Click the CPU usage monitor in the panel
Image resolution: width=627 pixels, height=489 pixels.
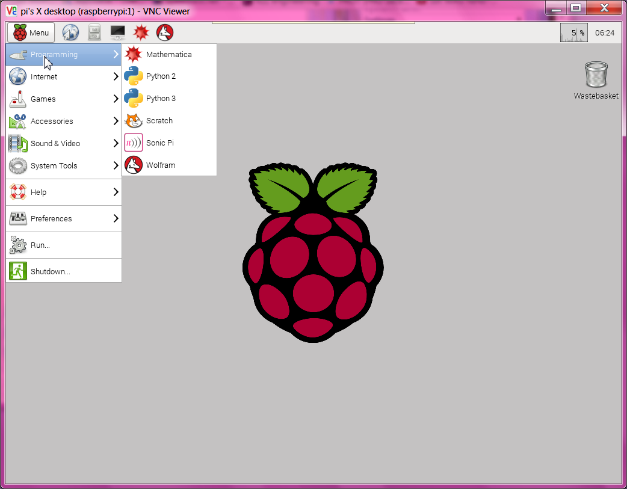pos(573,32)
